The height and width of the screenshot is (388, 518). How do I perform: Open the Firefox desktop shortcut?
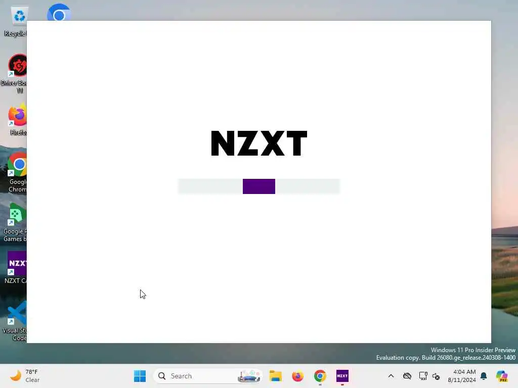[x=17, y=120]
